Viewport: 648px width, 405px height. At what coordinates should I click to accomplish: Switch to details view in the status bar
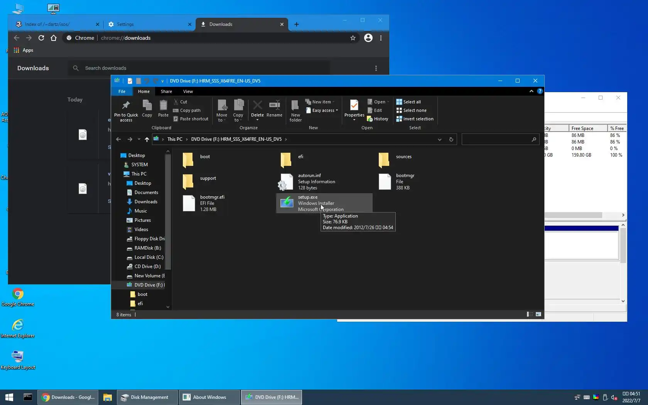point(530,314)
